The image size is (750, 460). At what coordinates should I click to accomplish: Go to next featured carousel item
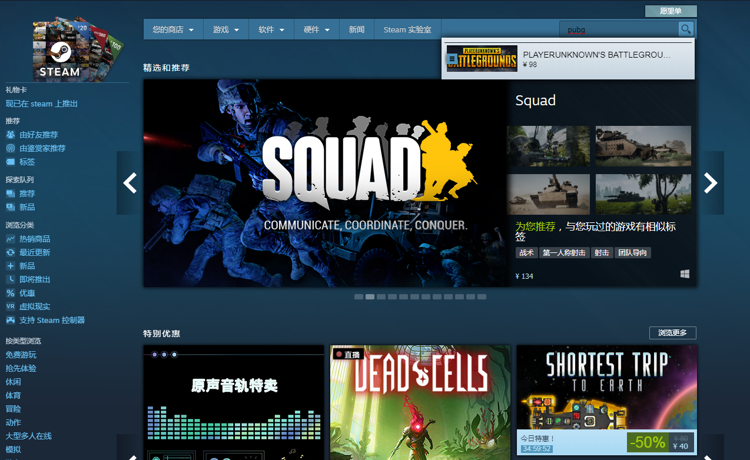pyautogui.click(x=711, y=183)
